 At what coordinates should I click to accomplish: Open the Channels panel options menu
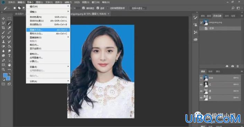coord(242,71)
